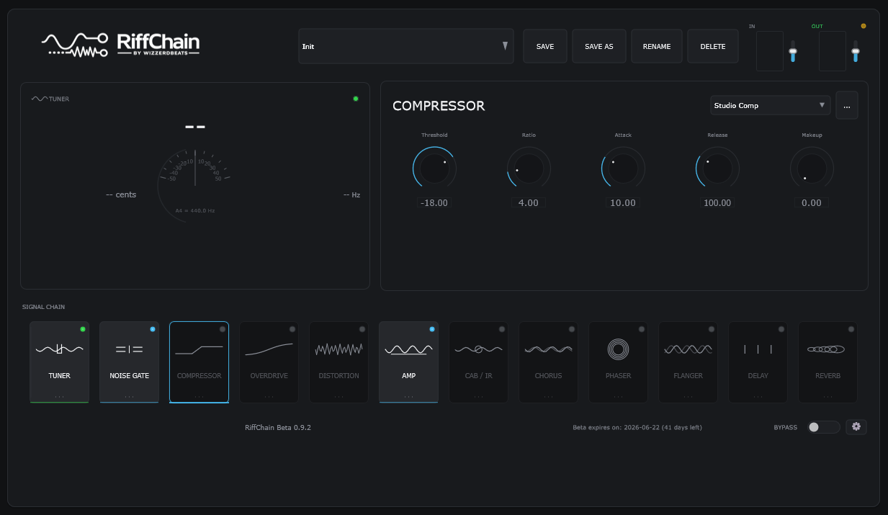
Task: Open the Init preset dropdown
Action: [x=405, y=46]
